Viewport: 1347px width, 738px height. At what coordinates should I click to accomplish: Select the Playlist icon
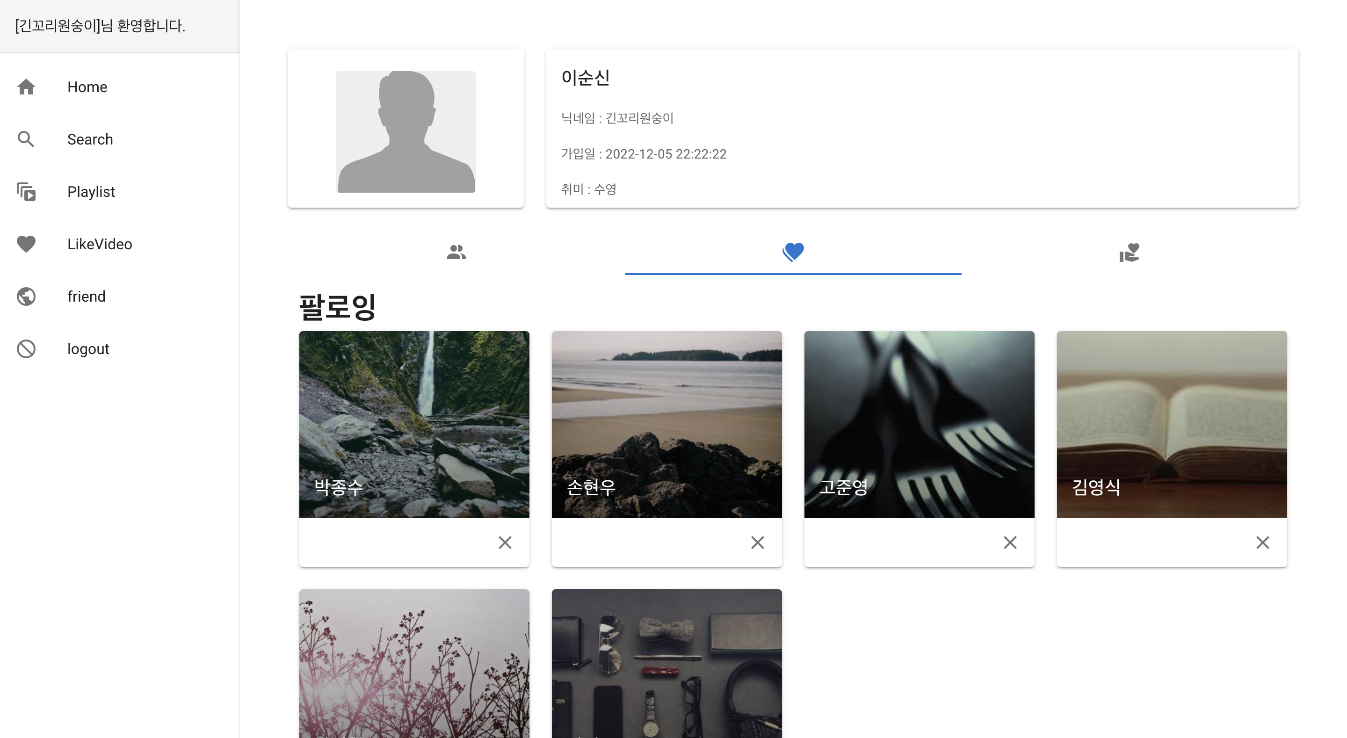[26, 191]
